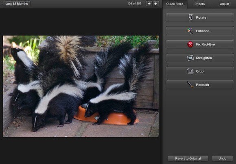Go to the next photo arrow

(155, 4)
